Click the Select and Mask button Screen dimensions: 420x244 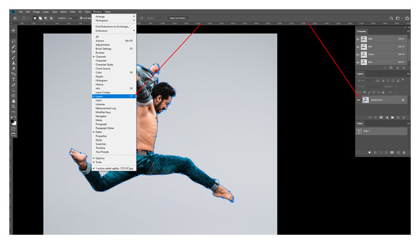[x=178, y=18]
